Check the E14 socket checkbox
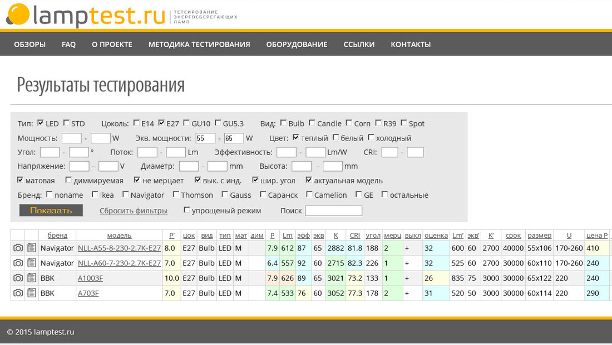 click(136, 123)
